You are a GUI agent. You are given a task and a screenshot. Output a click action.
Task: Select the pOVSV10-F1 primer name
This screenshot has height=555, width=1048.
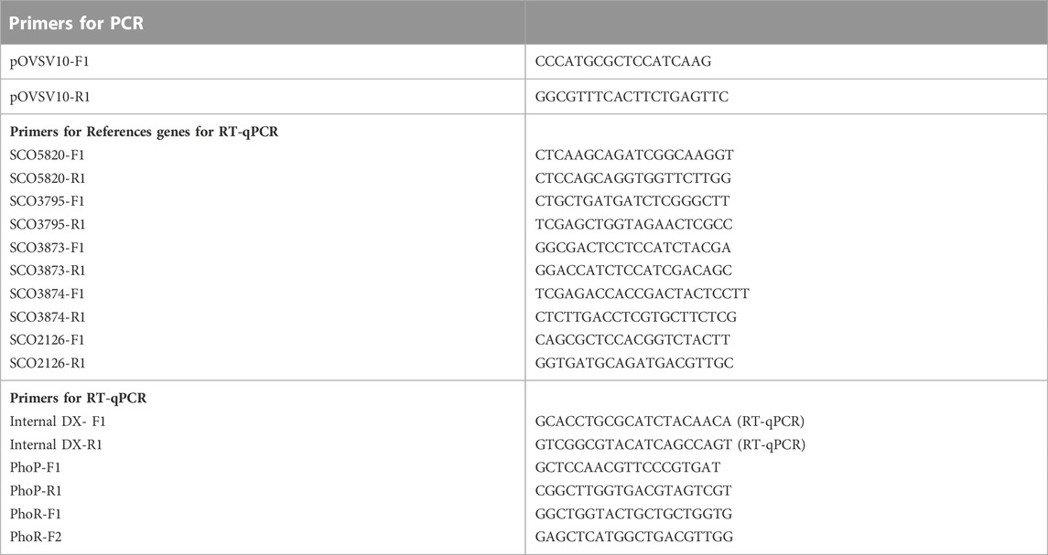(x=49, y=61)
